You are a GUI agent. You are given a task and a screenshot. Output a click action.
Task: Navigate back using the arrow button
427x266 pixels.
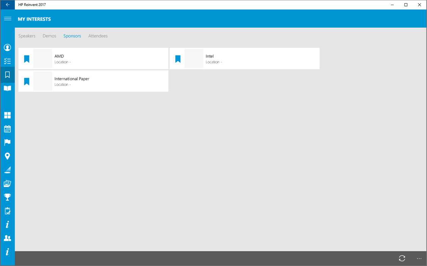point(7,5)
